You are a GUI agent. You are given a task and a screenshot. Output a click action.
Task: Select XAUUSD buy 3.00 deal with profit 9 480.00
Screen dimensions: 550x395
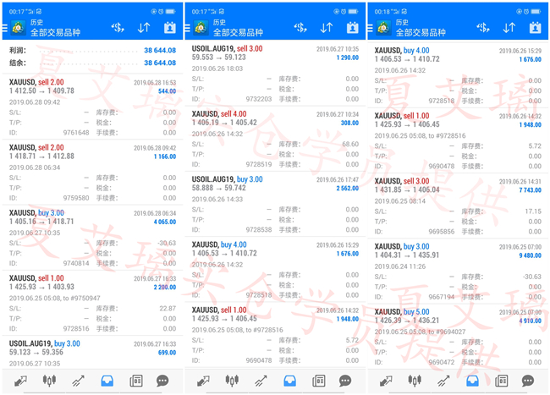tap(458, 272)
